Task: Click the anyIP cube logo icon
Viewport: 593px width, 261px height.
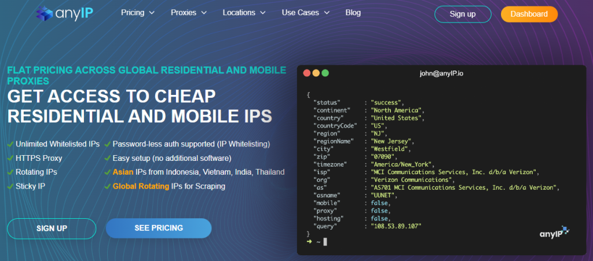Action: [x=44, y=13]
